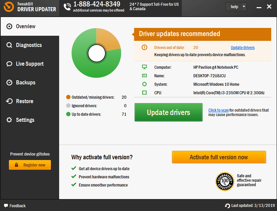
Task: Click checkmark beside Ensure smoother performance
Action: tap(74, 185)
